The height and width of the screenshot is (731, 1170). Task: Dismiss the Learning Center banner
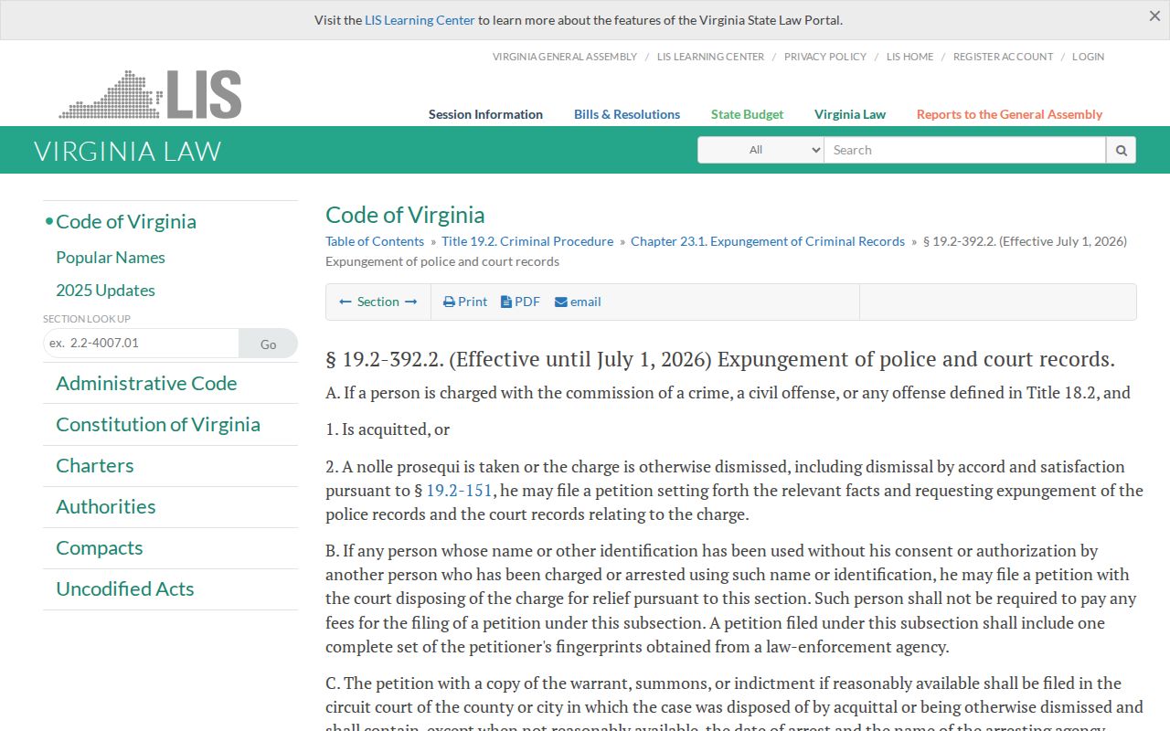[x=1154, y=16]
